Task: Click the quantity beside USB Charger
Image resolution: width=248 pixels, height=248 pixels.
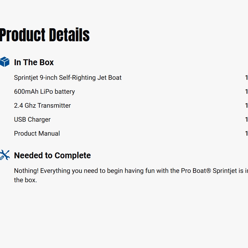Action: click(246, 119)
